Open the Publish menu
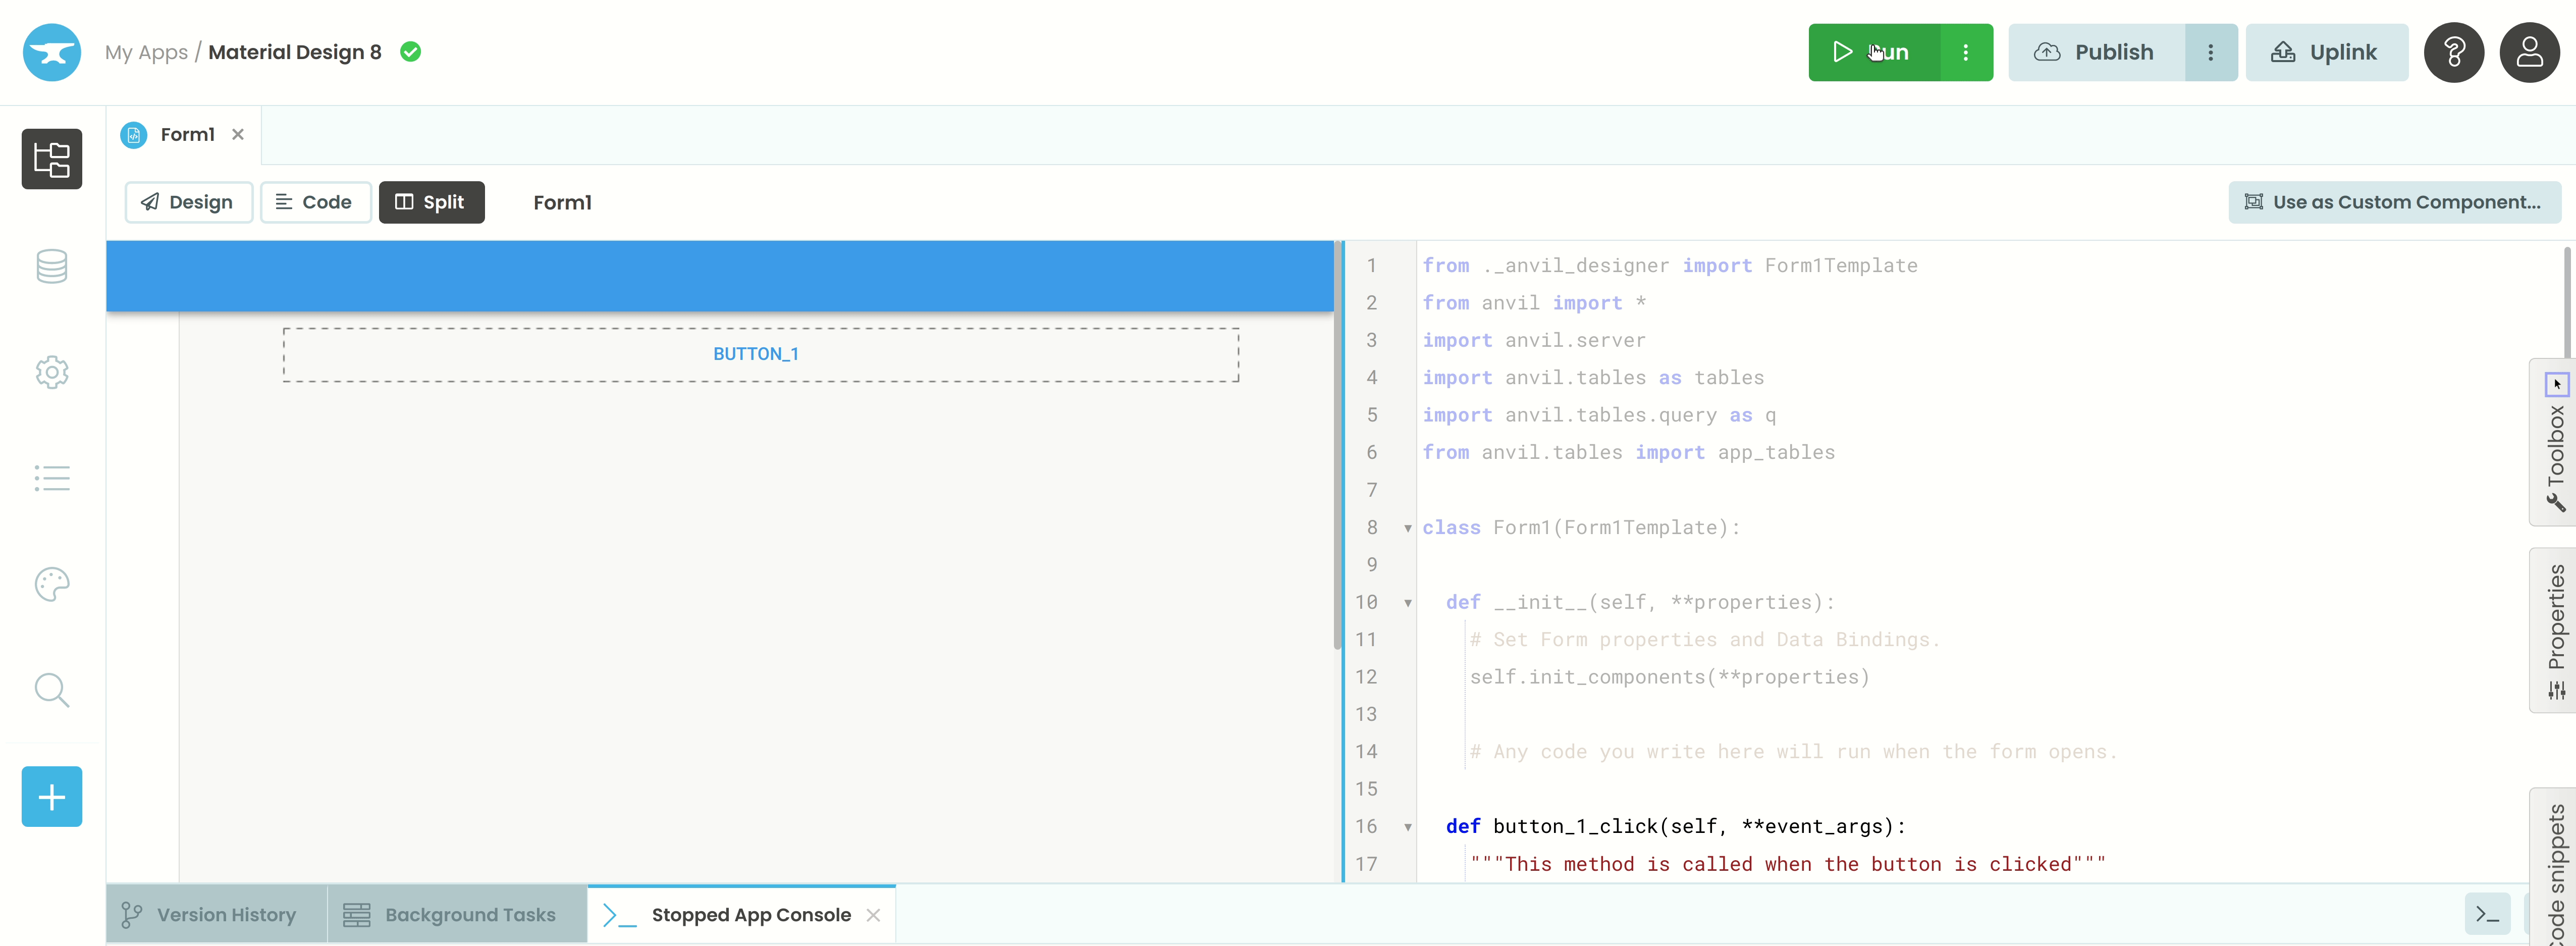This screenshot has height=946, width=2576. click(2213, 51)
